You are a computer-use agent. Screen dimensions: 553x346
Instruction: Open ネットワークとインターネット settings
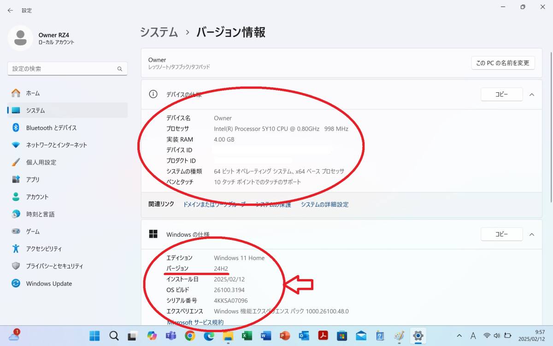(x=68, y=145)
